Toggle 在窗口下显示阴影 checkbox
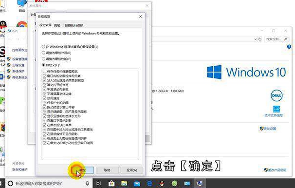This screenshot has height=188, width=295. coord(45,120)
